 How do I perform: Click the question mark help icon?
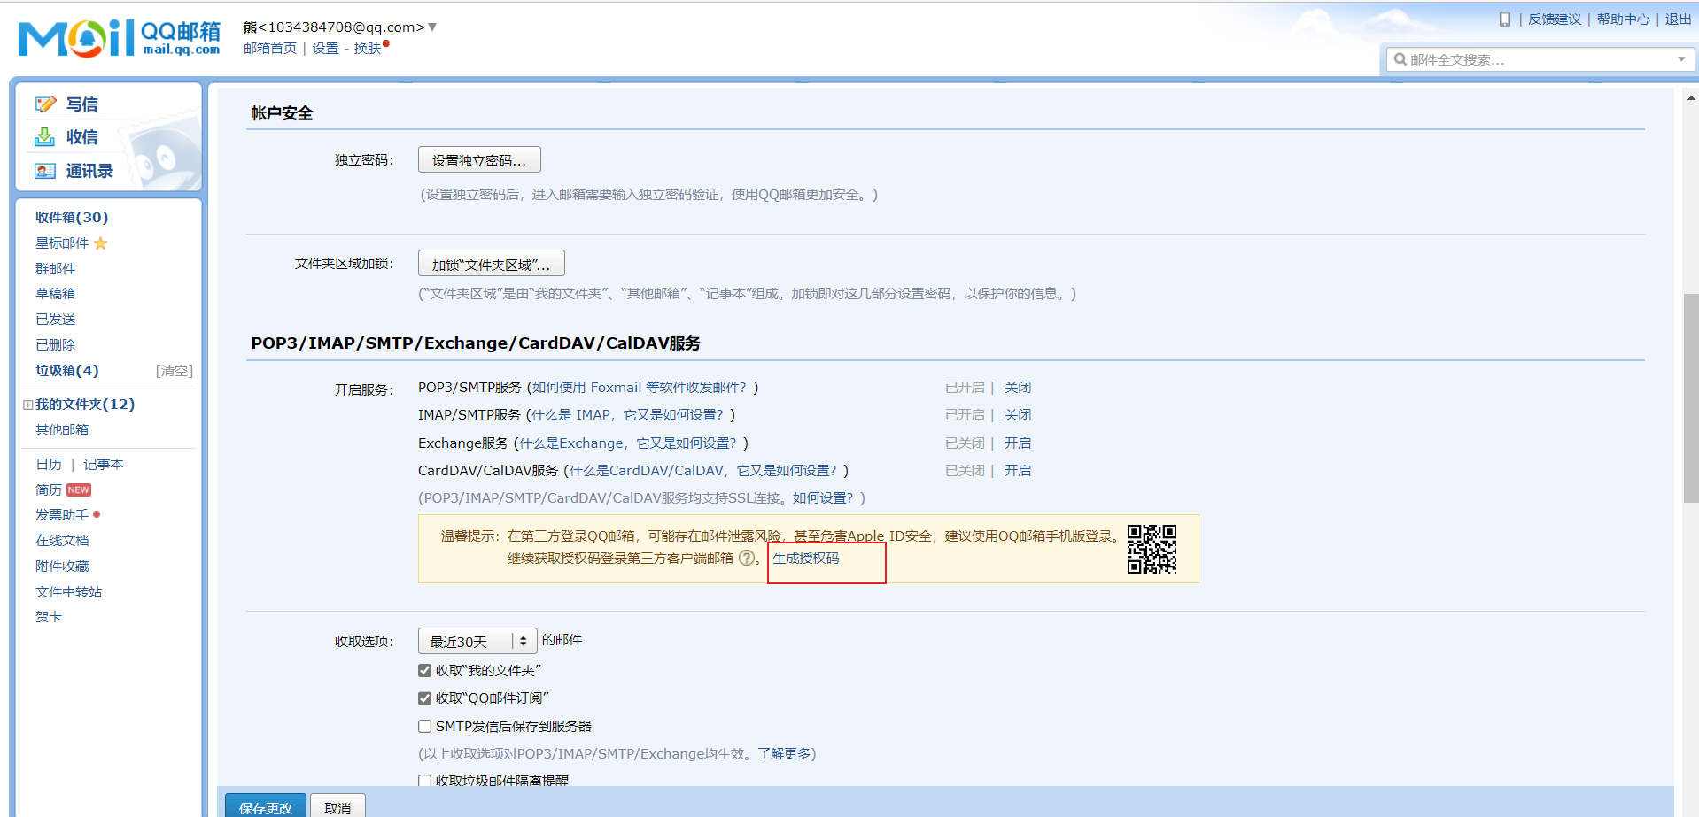click(747, 558)
